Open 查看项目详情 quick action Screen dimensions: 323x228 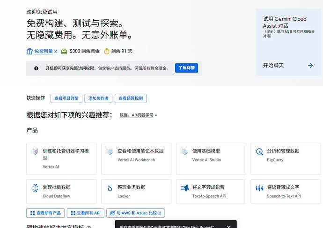pos(66,99)
